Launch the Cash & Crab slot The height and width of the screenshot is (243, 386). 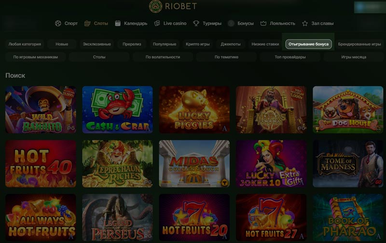click(117, 110)
